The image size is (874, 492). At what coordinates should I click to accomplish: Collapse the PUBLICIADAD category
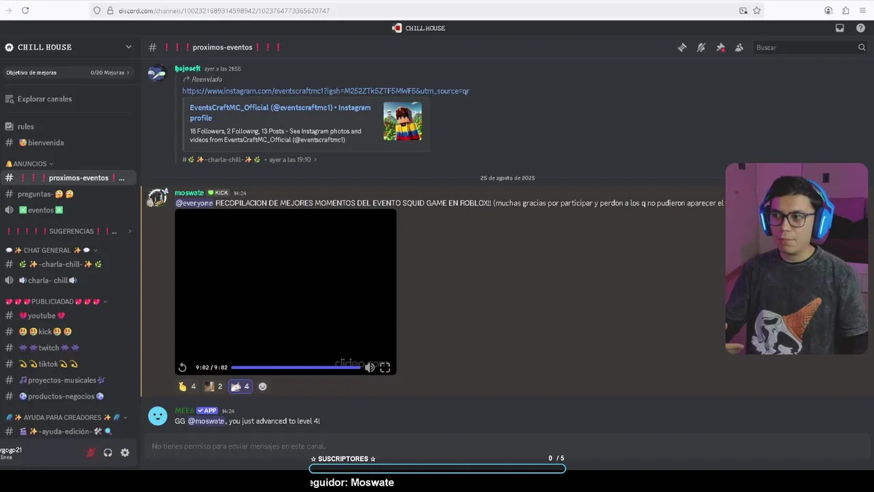click(x=56, y=301)
